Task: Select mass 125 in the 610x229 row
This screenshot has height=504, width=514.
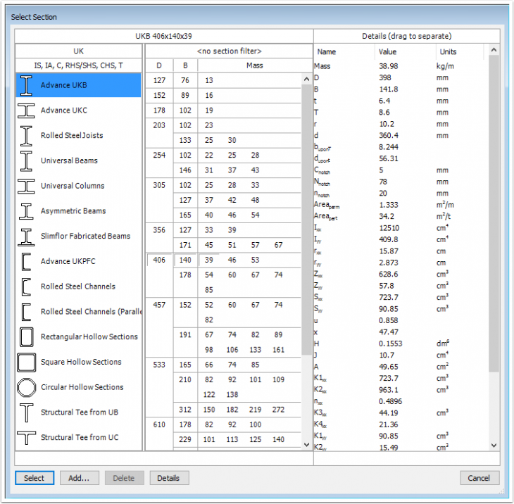Action: tap(256, 440)
